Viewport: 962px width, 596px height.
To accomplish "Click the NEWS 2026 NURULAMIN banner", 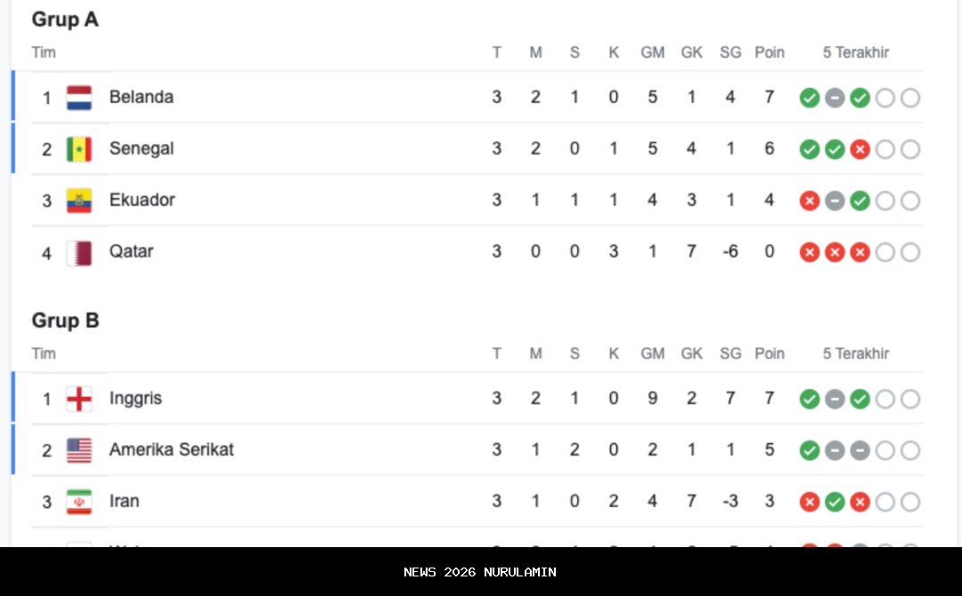I will point(481,572).
